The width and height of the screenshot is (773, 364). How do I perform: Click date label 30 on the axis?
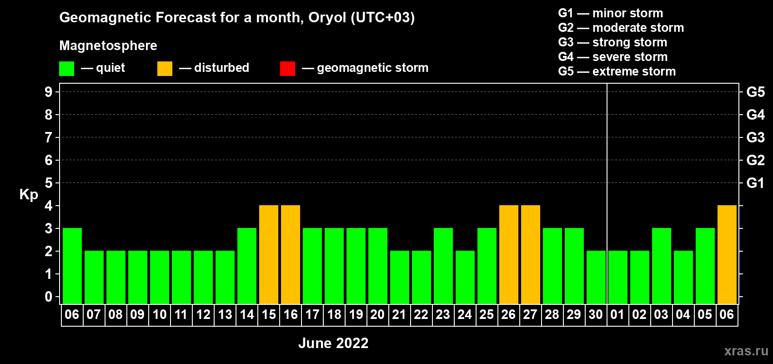(596, 314)
